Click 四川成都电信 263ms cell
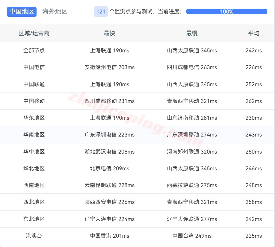 click(x=192, y=67)
